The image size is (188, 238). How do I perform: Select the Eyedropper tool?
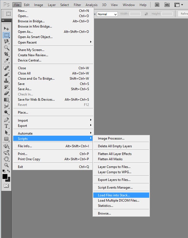[x=6, y=60]
